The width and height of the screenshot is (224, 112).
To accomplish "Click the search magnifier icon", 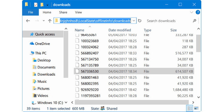I will click(x=194, y=21).
